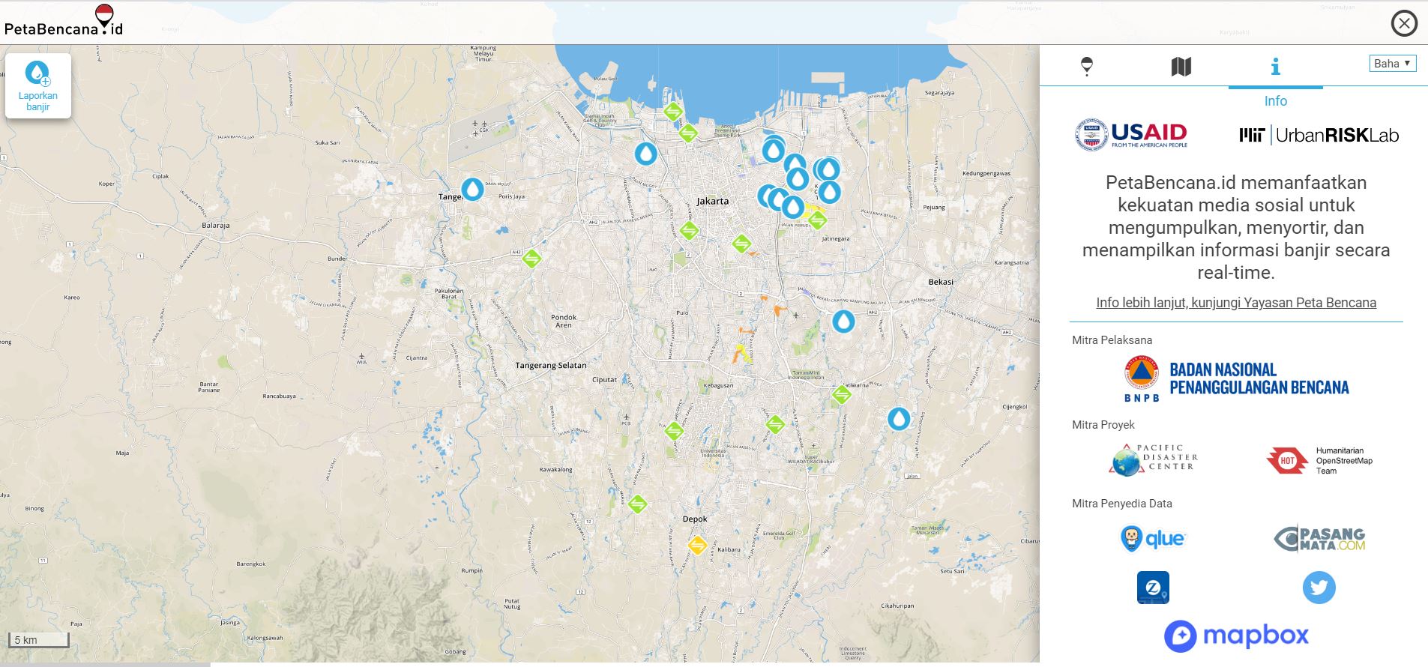Click the Pacific Disaster Center logo
The height and width of the screenshot is (667, 1428).
(x=1153, y=459)
